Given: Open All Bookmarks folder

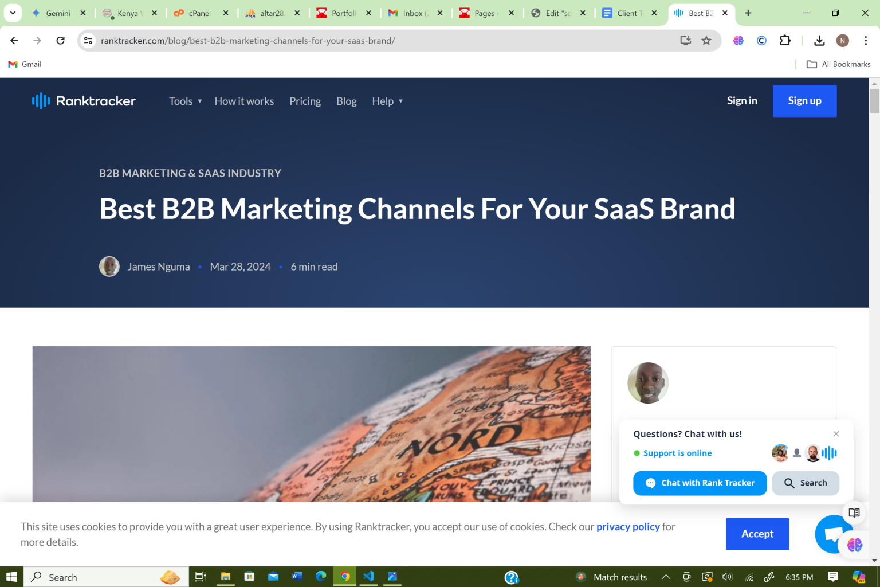Looking at the screenshot, I should 838,64.
